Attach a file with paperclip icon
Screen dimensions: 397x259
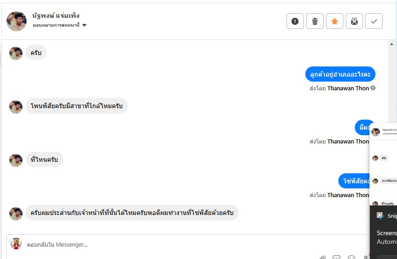pyautogui.click(x=323, y=258)
